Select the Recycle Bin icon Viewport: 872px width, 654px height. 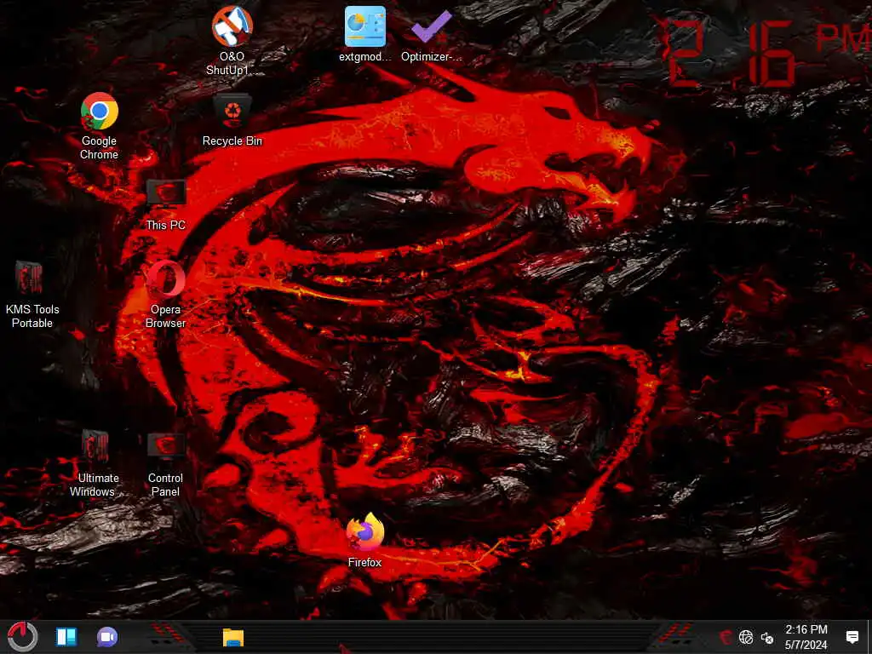[x=232, y=119]
